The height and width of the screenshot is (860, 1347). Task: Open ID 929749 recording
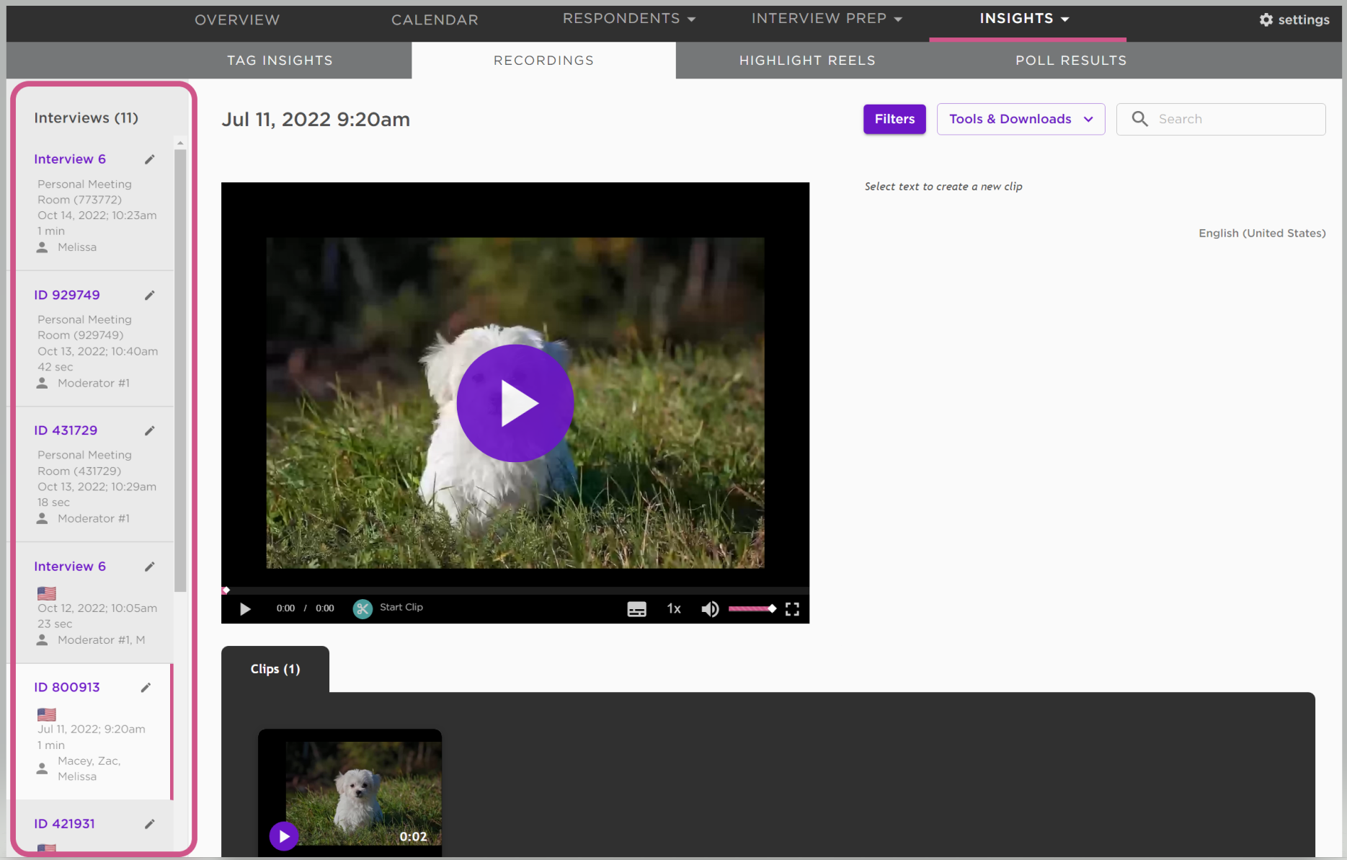[x=67, y=295]
